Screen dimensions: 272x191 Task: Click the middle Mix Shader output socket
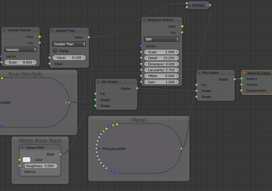click(x=137, y=88)
